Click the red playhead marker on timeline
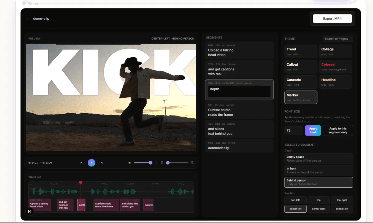Screen dimensions: 373x223 click(81, 183)
